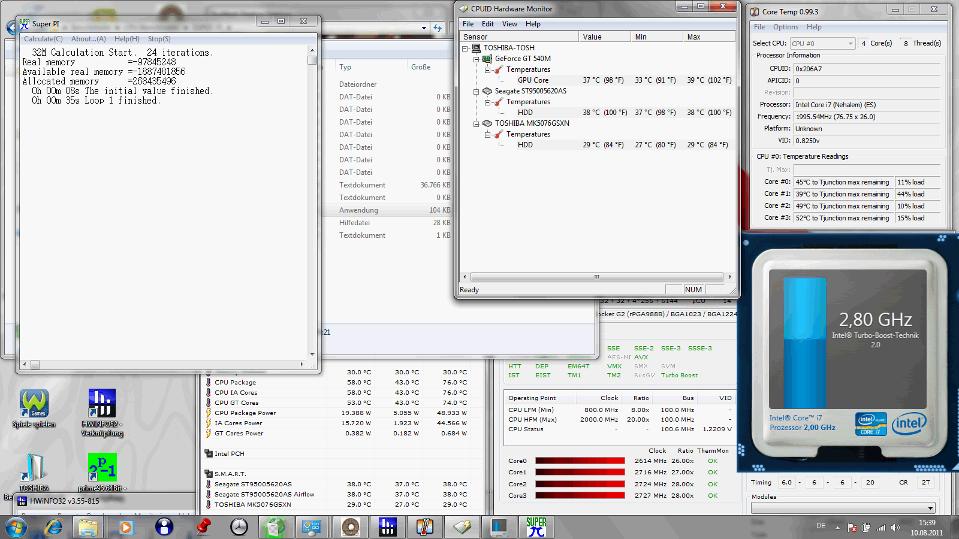Open File menu in Core Temp
Viewport: 959px width, 539px height.
pos(759,27)
